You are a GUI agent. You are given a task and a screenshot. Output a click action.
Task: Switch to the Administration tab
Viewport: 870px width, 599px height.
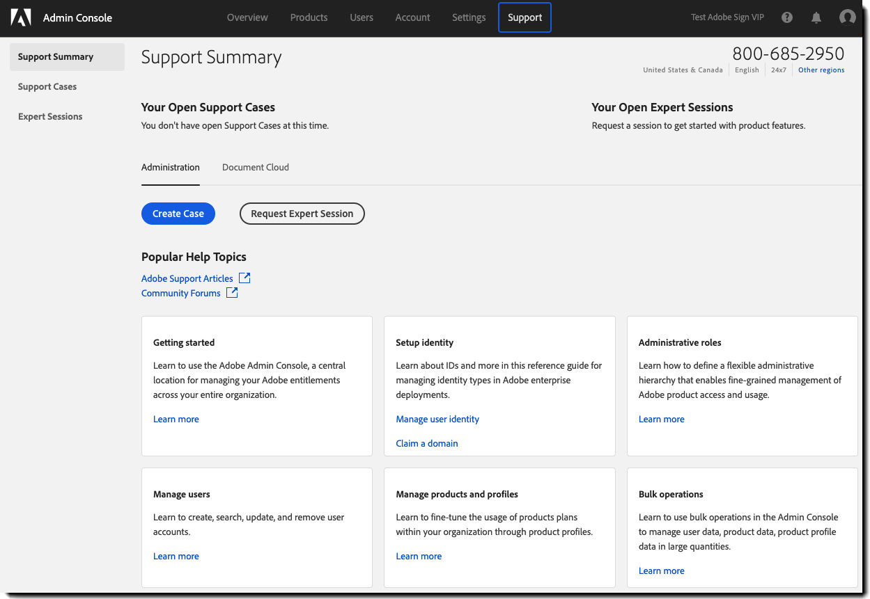[171, 167]
